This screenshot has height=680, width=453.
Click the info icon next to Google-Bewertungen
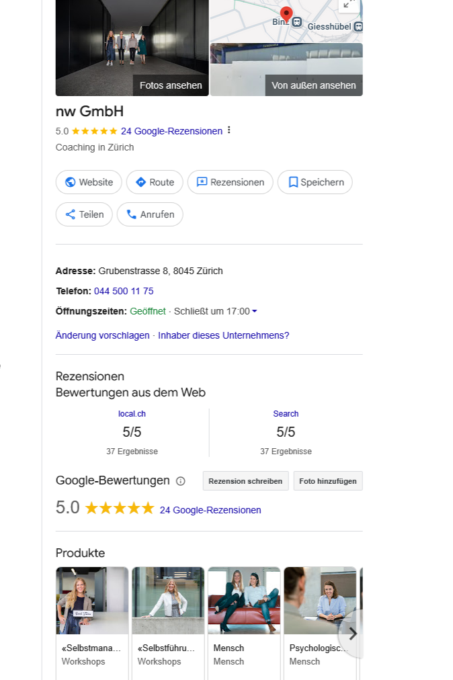click(x=181, y=481)
